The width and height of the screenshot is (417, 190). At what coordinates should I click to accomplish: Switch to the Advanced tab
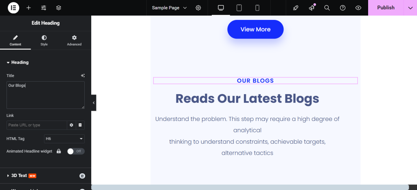point(74,40)
